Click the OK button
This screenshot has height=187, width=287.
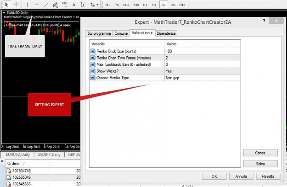pos(214,176)
